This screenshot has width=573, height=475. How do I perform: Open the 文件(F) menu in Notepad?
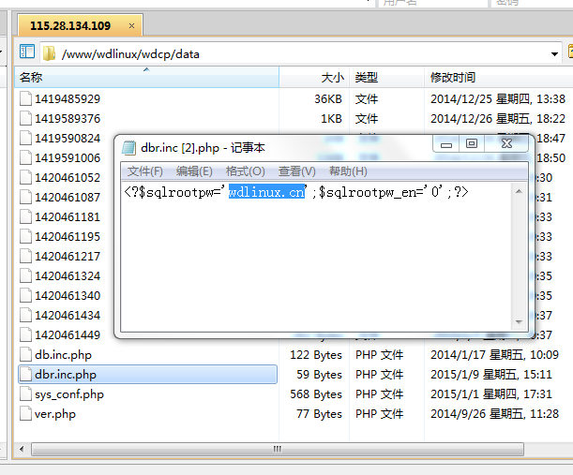[145, 171]
